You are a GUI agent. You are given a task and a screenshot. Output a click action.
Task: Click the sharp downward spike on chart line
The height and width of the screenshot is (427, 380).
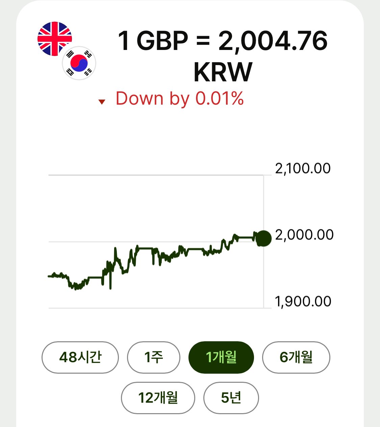110,287
